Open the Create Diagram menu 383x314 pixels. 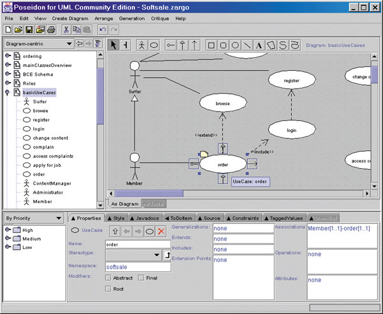pos(70,18)
